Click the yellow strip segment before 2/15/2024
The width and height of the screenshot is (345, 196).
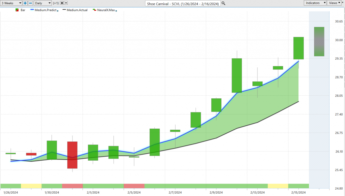[278, 186]
